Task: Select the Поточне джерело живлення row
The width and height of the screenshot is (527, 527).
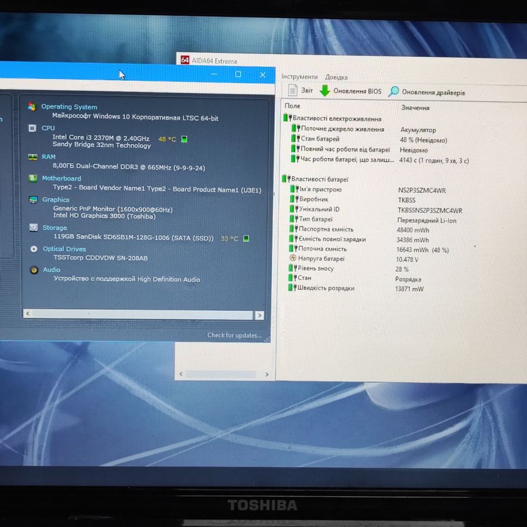Action: [364, 129]
